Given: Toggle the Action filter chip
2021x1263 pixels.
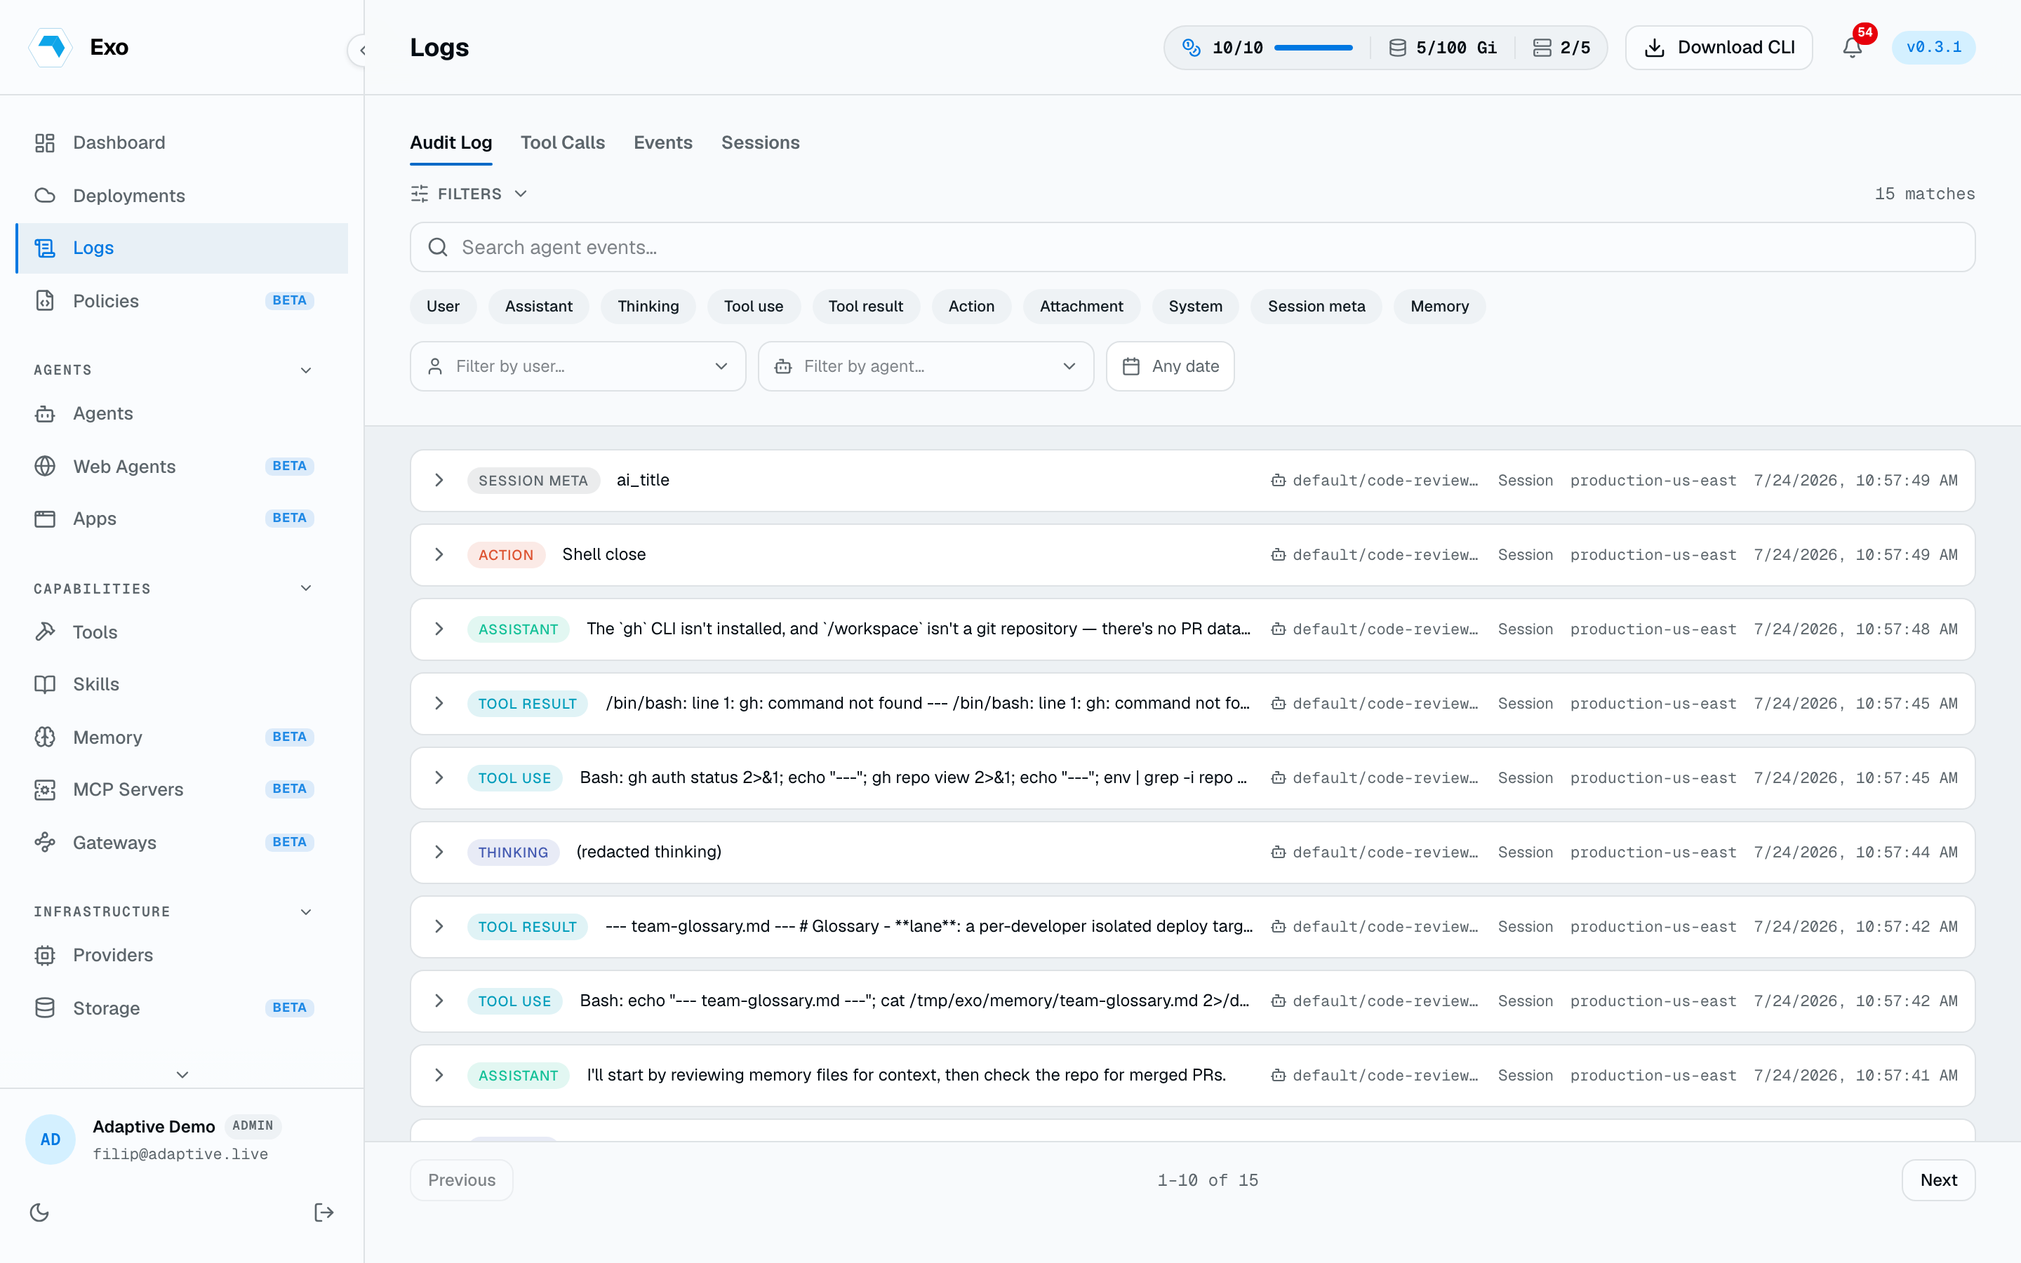Looking at the screenshot, I should [x=971, y=307].
